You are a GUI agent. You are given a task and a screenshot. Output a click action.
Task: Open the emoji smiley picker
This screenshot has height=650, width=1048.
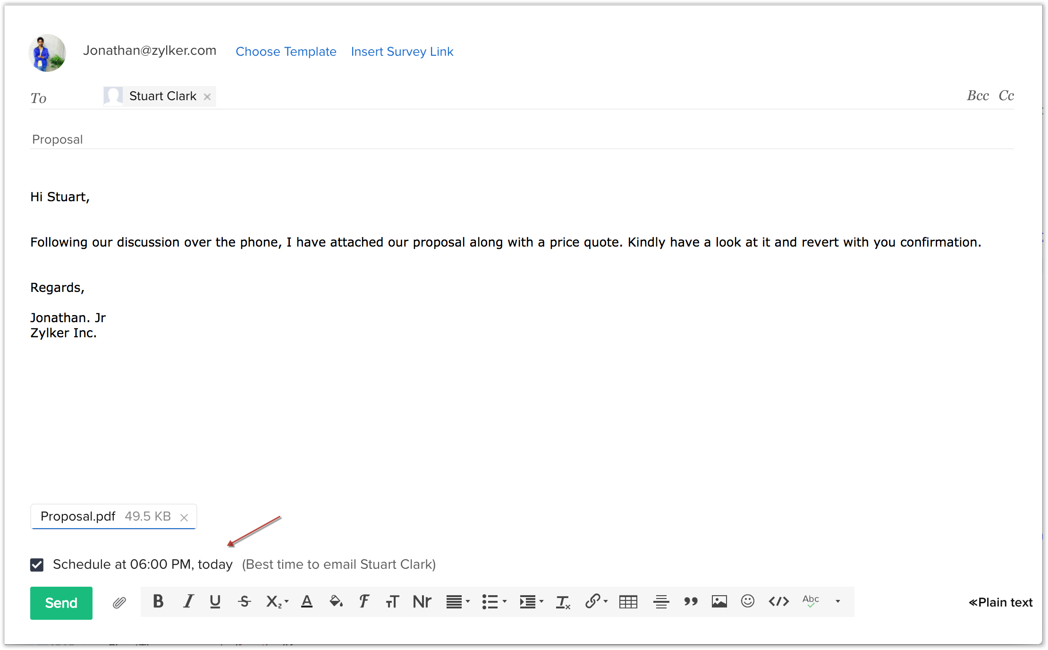(x=747, y=601)
